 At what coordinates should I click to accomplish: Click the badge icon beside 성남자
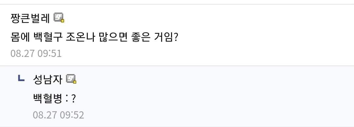pos(71,79)
